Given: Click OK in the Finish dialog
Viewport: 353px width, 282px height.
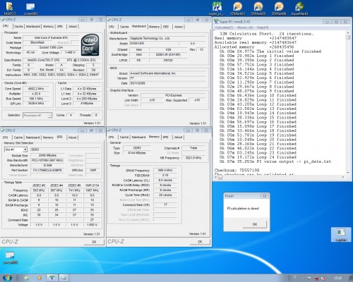Looking at the screenshot, I should [255, 224].
